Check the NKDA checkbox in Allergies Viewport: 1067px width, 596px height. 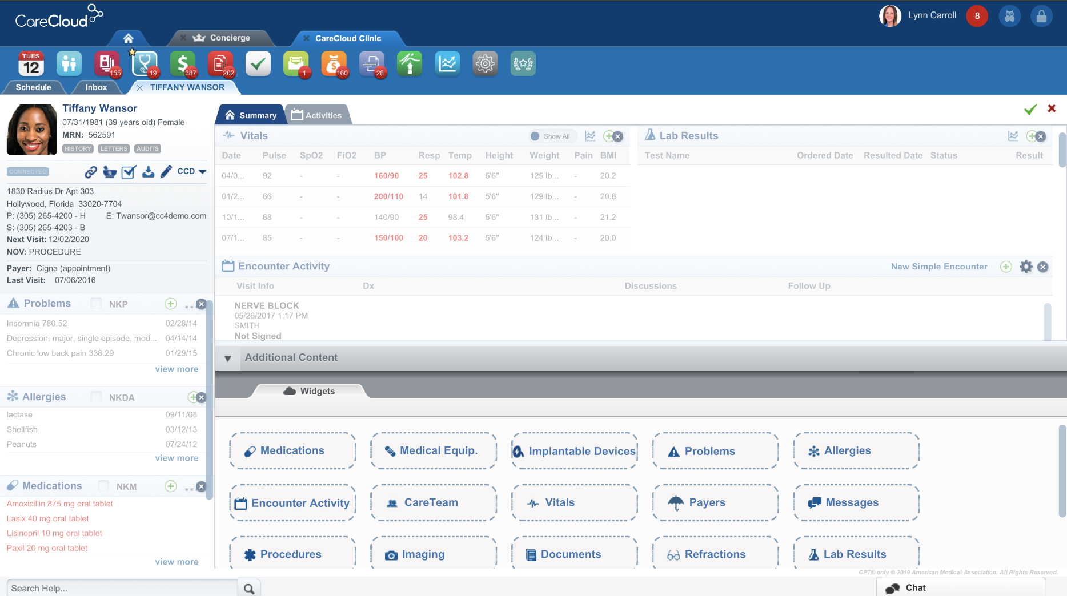(x=97, y=397)
